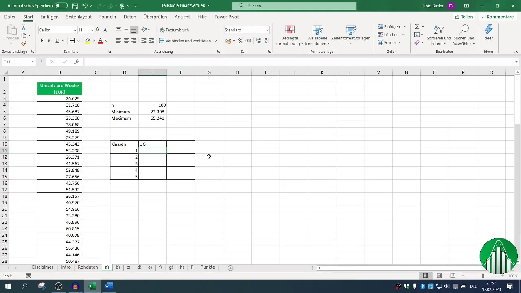Apply thousands separator 000 format
The image size is (521, 293).
click(x=249, y=41)
